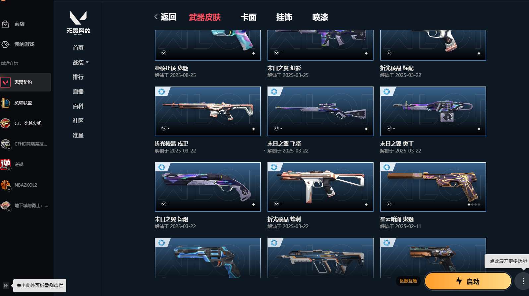The width and height of the screenshot is (529, 296).
Task: Select the CF: 穿越火线 game icon
Action: pos(5,123)
